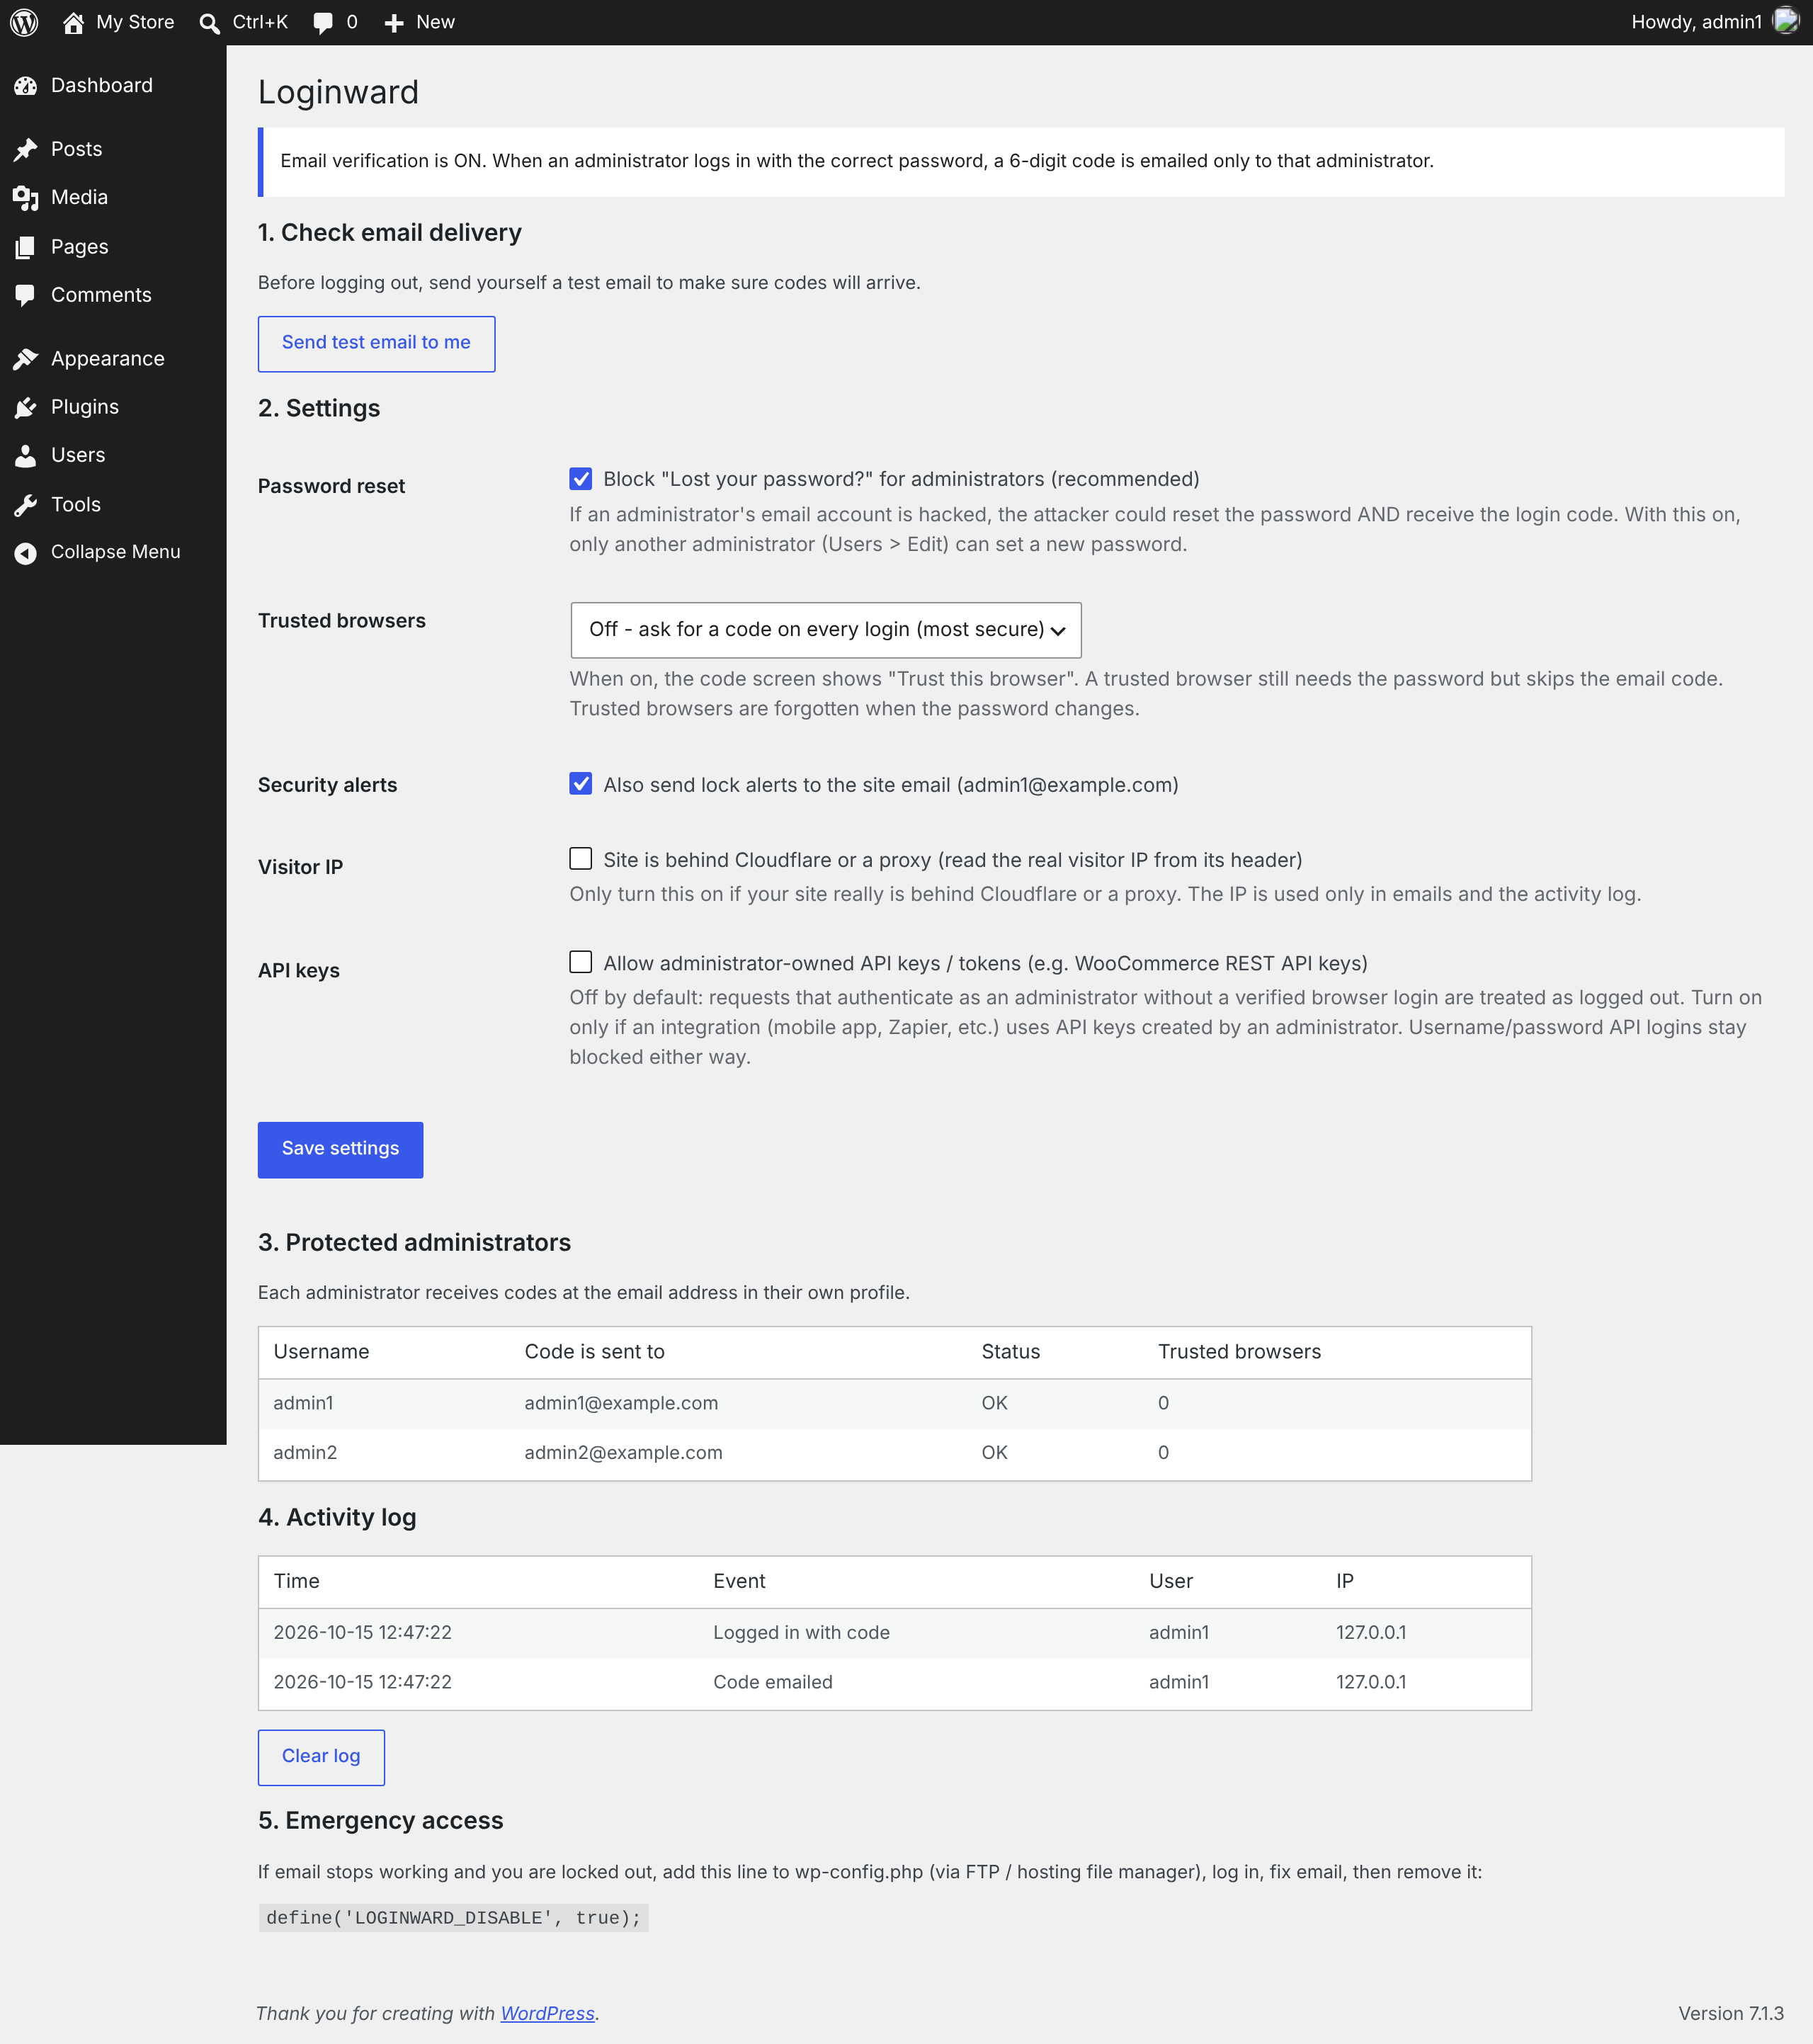This screenshot has width=1813, height=2044.
Task: Click Logged in with code log entry
Action: (801, 1633)
